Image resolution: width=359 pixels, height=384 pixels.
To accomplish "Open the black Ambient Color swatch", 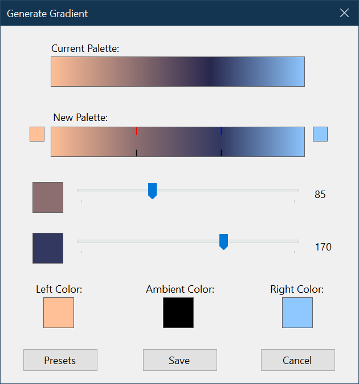I will pos(178,313).
